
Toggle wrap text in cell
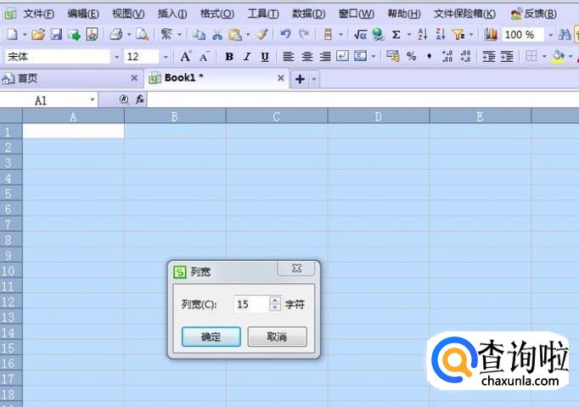[343, 56]
